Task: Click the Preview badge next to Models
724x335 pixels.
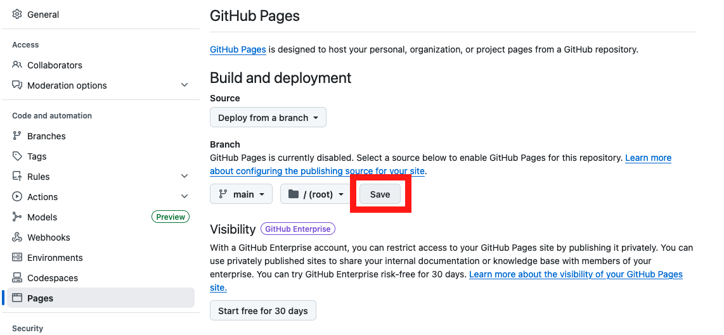Action: [x=171, y=217]
